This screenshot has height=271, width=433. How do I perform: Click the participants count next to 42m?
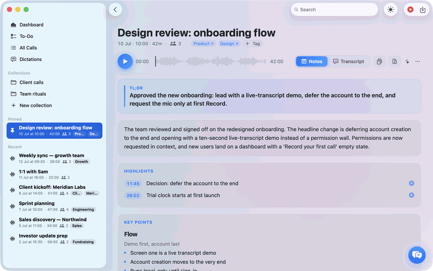pyautogui.click(x=176, y=44)
